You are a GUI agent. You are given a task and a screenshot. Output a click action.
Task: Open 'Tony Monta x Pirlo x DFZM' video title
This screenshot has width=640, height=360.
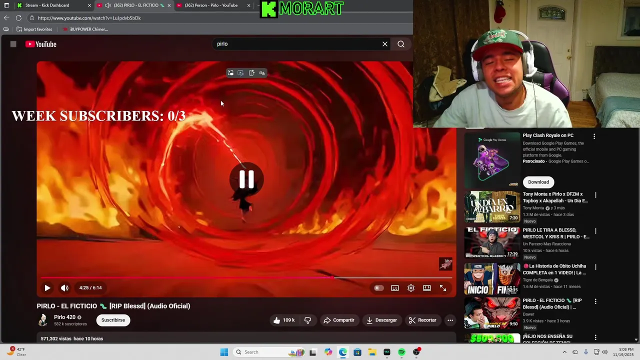[x=555, y=197]
